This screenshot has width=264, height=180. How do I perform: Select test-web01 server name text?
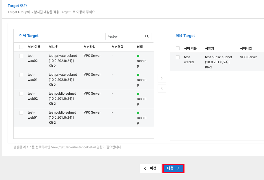(33, 115)
